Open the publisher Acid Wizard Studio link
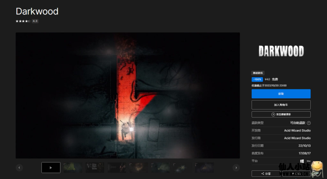This screenshot has width=327, height=179. (297, 138)
